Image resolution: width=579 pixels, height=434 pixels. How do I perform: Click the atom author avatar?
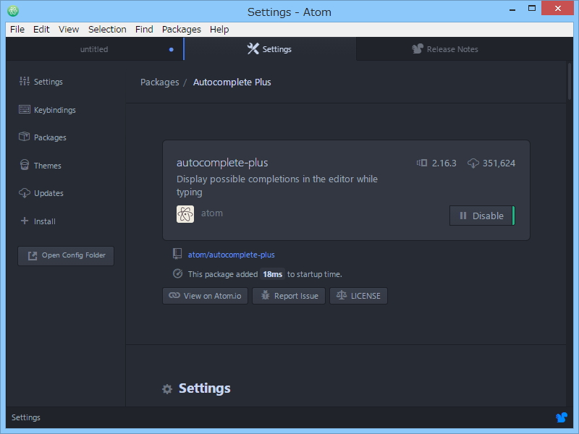pos(185,214)
